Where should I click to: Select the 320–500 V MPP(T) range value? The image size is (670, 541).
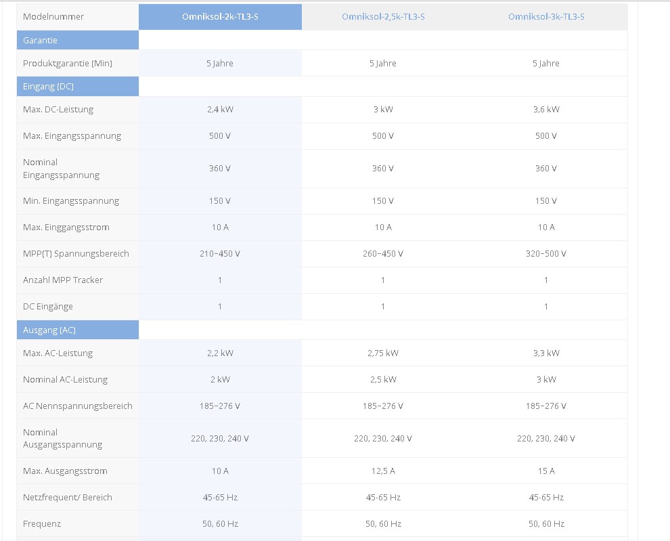[546, 254]
